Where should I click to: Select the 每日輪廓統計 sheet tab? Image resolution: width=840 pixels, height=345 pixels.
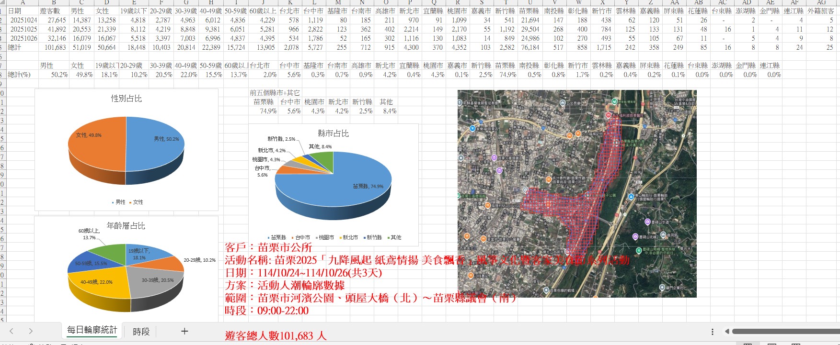click(x=92, y=330)
